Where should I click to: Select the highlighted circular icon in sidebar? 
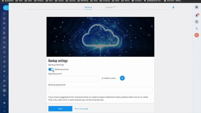[4, 90]
